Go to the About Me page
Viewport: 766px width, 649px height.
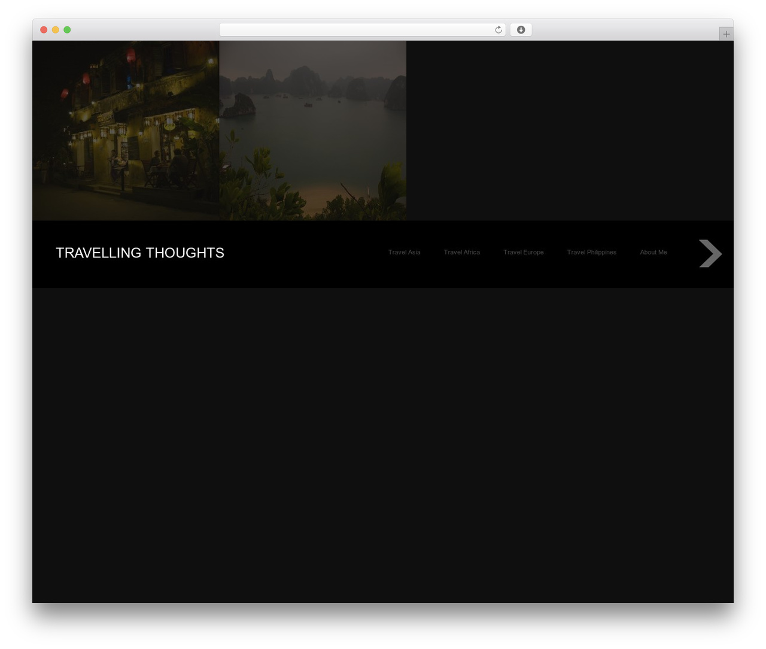tap(653, 252)
